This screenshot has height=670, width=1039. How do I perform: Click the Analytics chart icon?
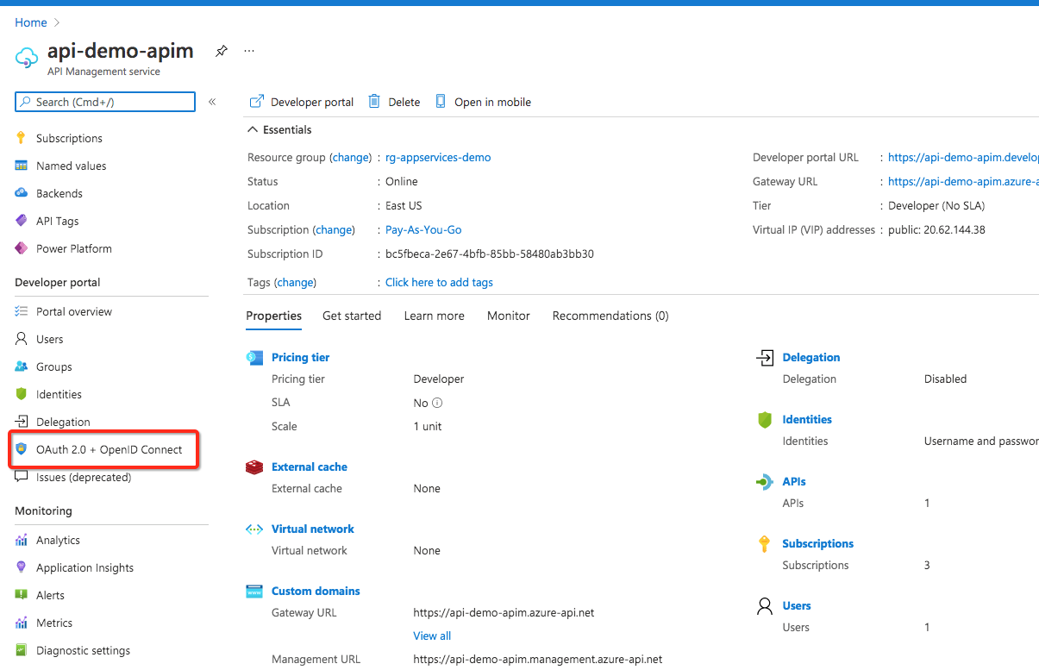click(22, 540)
